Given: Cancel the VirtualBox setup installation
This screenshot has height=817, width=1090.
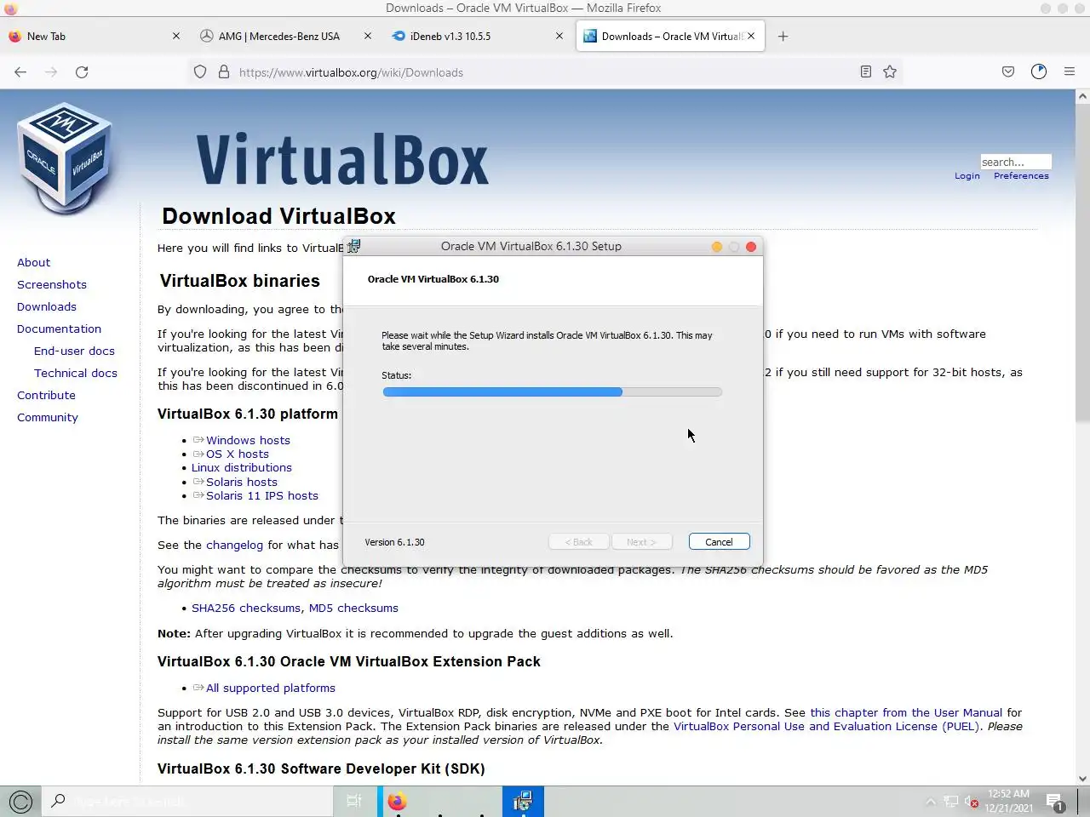Looking at the screenshot, I should click(719, 542).
